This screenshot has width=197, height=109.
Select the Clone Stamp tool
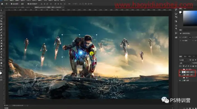pyautogui.click(x=1, y=35)
